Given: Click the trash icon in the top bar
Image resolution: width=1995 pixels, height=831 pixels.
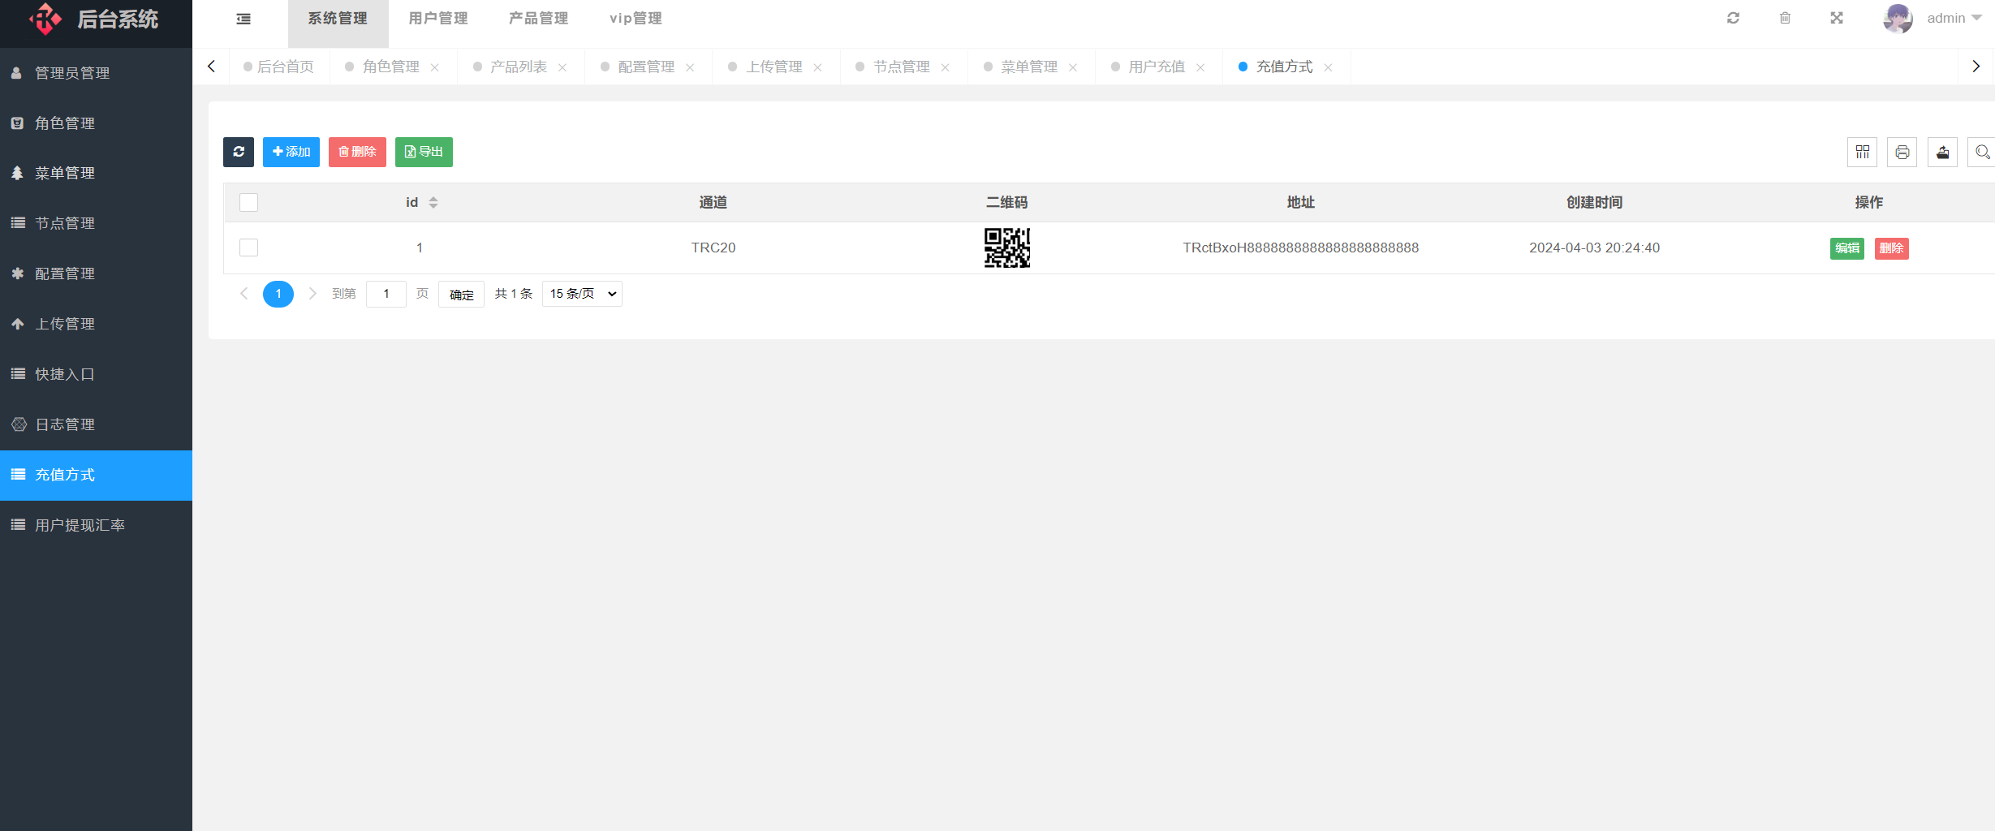Looking at the screenshot, I should [1785, 18].
